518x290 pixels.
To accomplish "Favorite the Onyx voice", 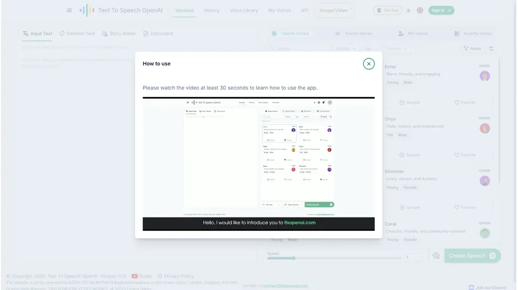I will click(x=465, y=155).
